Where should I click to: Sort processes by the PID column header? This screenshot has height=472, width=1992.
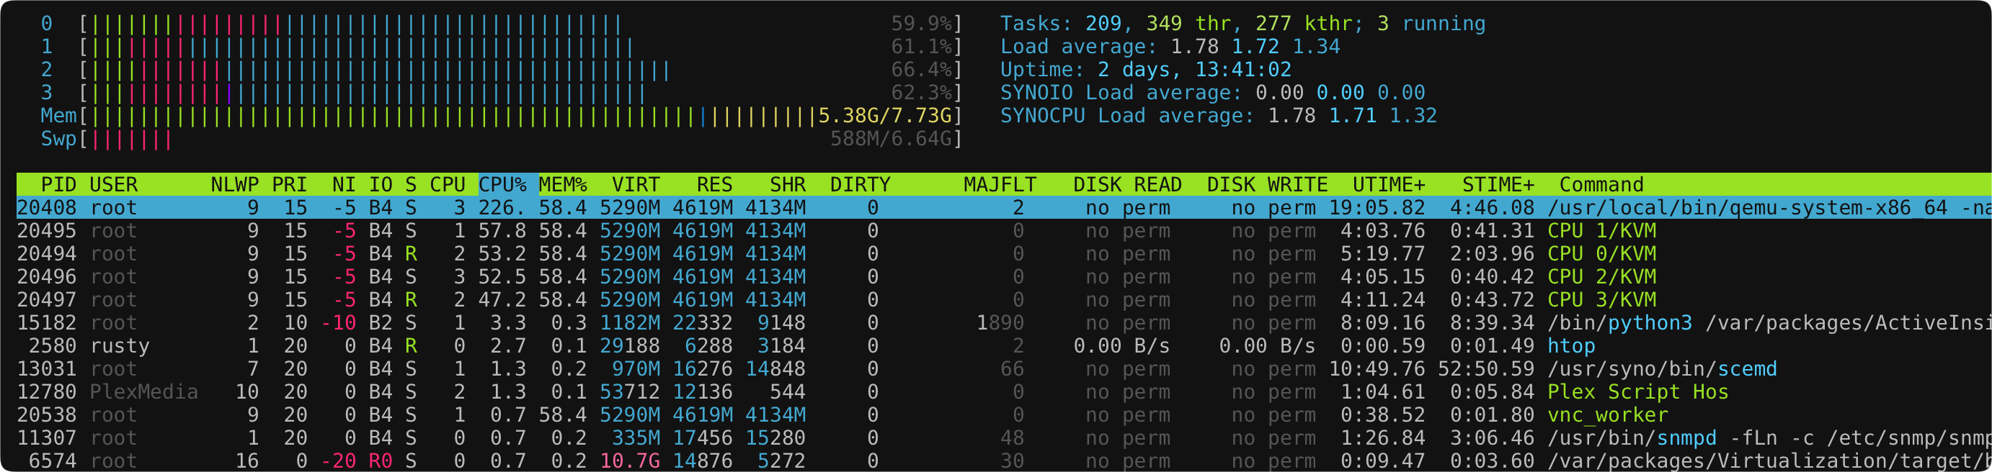[58, 185]
